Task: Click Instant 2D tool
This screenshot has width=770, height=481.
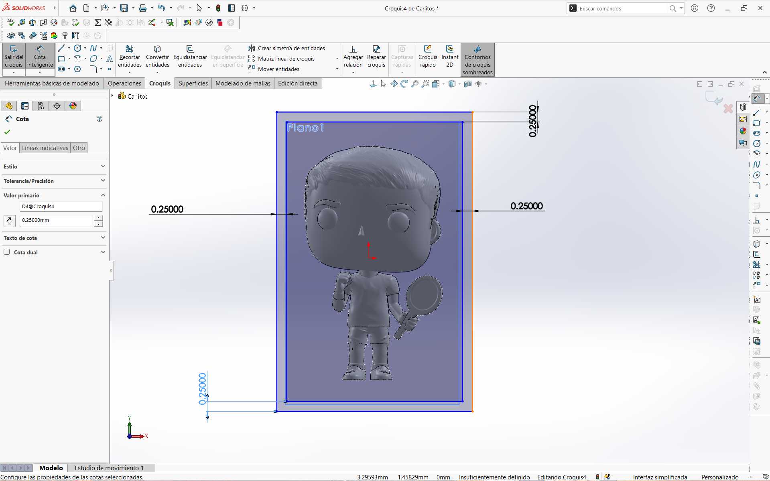Action: point(450,57)
